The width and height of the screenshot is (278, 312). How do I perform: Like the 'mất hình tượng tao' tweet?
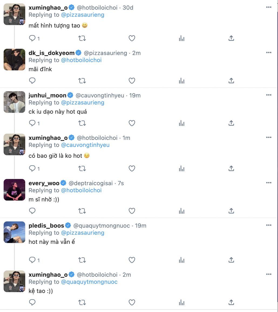132,38
